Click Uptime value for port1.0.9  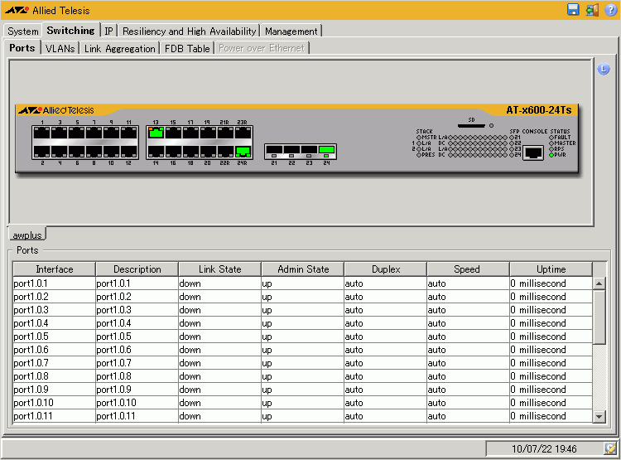pyautogui.click(x=551, y=390)
